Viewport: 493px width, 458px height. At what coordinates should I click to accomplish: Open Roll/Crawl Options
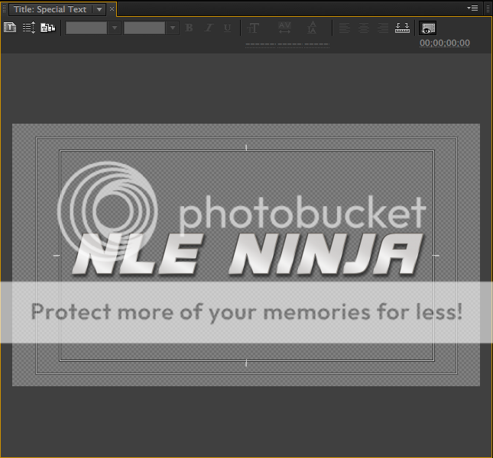click(29, 27)
